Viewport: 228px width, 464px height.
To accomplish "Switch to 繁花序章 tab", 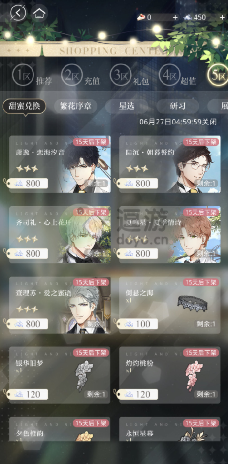I will point(75,106).
